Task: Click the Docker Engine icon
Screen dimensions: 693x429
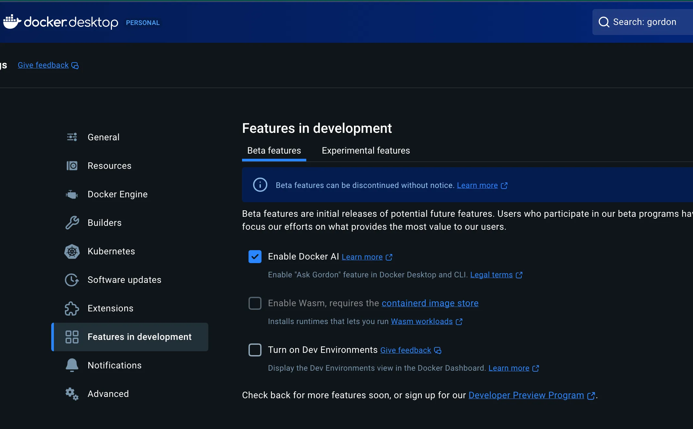Action: click(x=72, y=194)
